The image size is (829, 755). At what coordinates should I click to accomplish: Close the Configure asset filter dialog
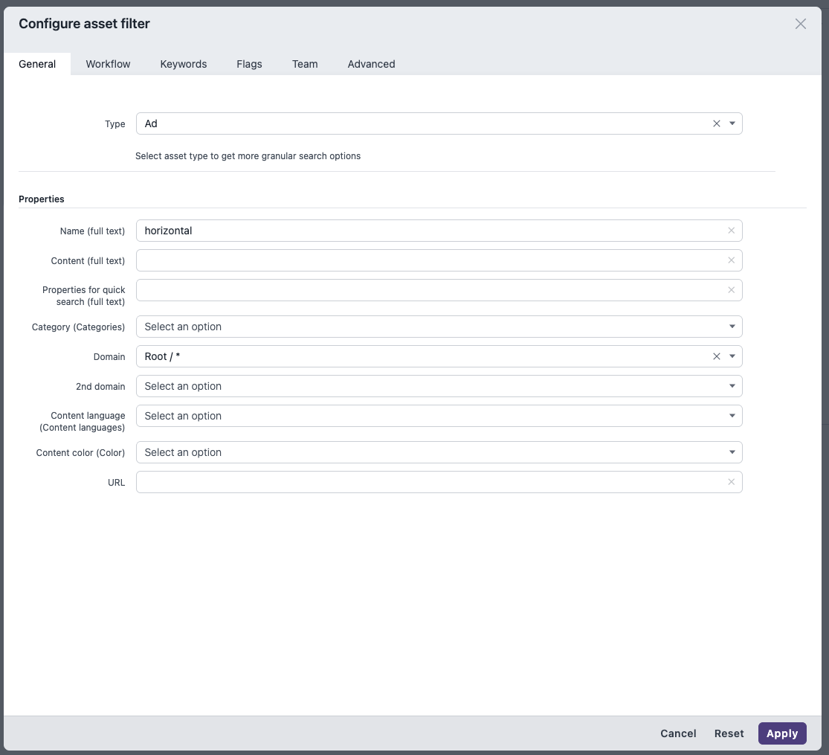point(801,24)
